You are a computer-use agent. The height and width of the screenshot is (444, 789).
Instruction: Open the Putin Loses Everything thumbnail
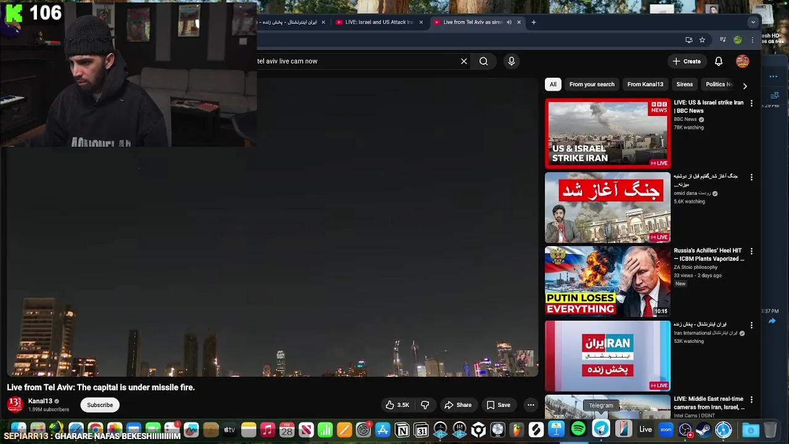[x=608, y=282]
